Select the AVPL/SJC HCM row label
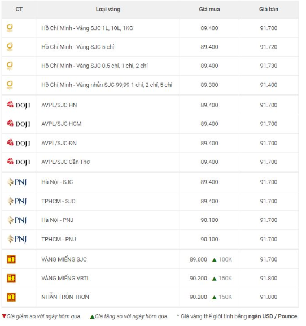306x326 pixels. click(62, 124)
